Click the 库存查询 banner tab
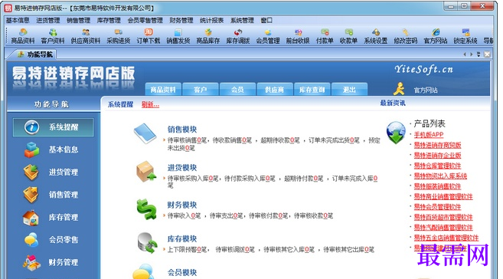 (312, 90)
